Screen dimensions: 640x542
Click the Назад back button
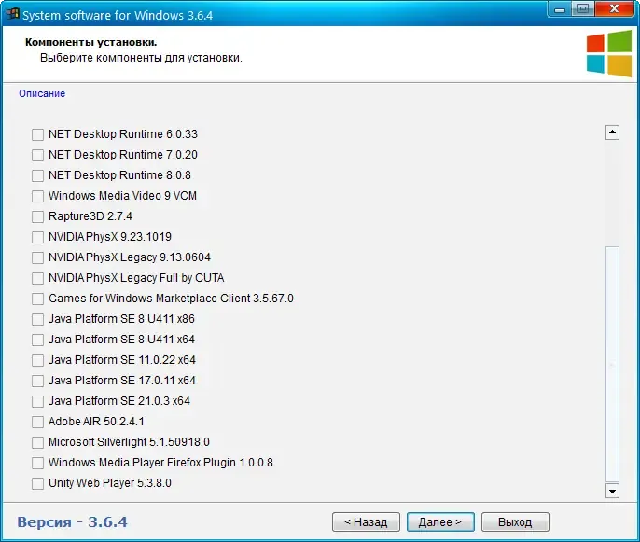click(366, 522)
